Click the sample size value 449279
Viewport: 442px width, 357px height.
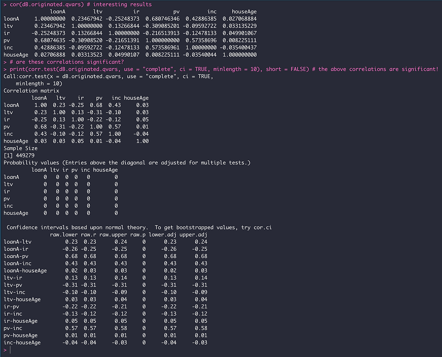coord(25,156)
